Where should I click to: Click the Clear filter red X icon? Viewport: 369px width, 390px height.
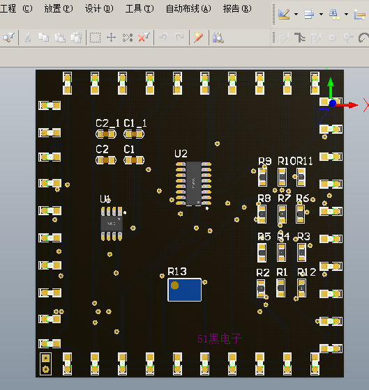pyautogui.click(x=144, y=38)
